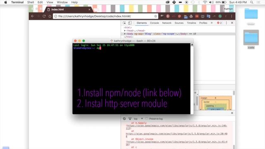Open the console 'top' context dropdown
The width and height of the screenshot is (265, 149).
(x=138, y=119)
